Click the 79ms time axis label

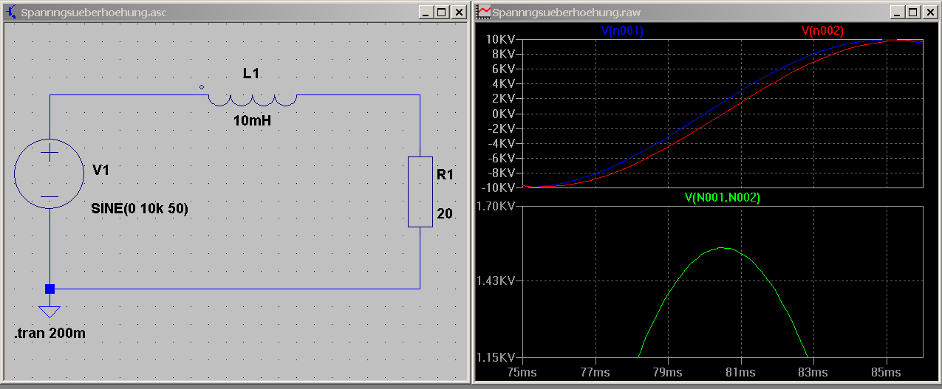[668, 371]
